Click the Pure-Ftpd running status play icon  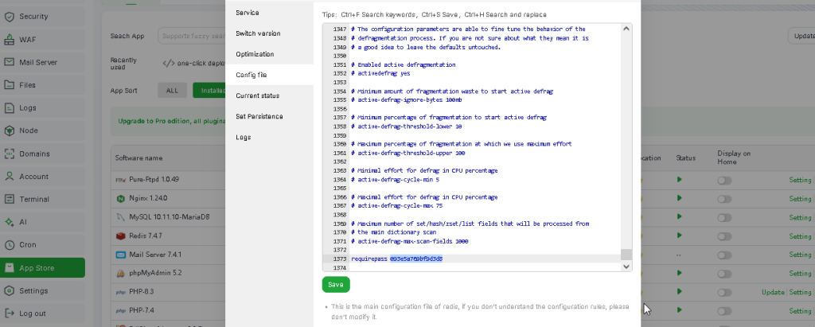pos(680,180)
